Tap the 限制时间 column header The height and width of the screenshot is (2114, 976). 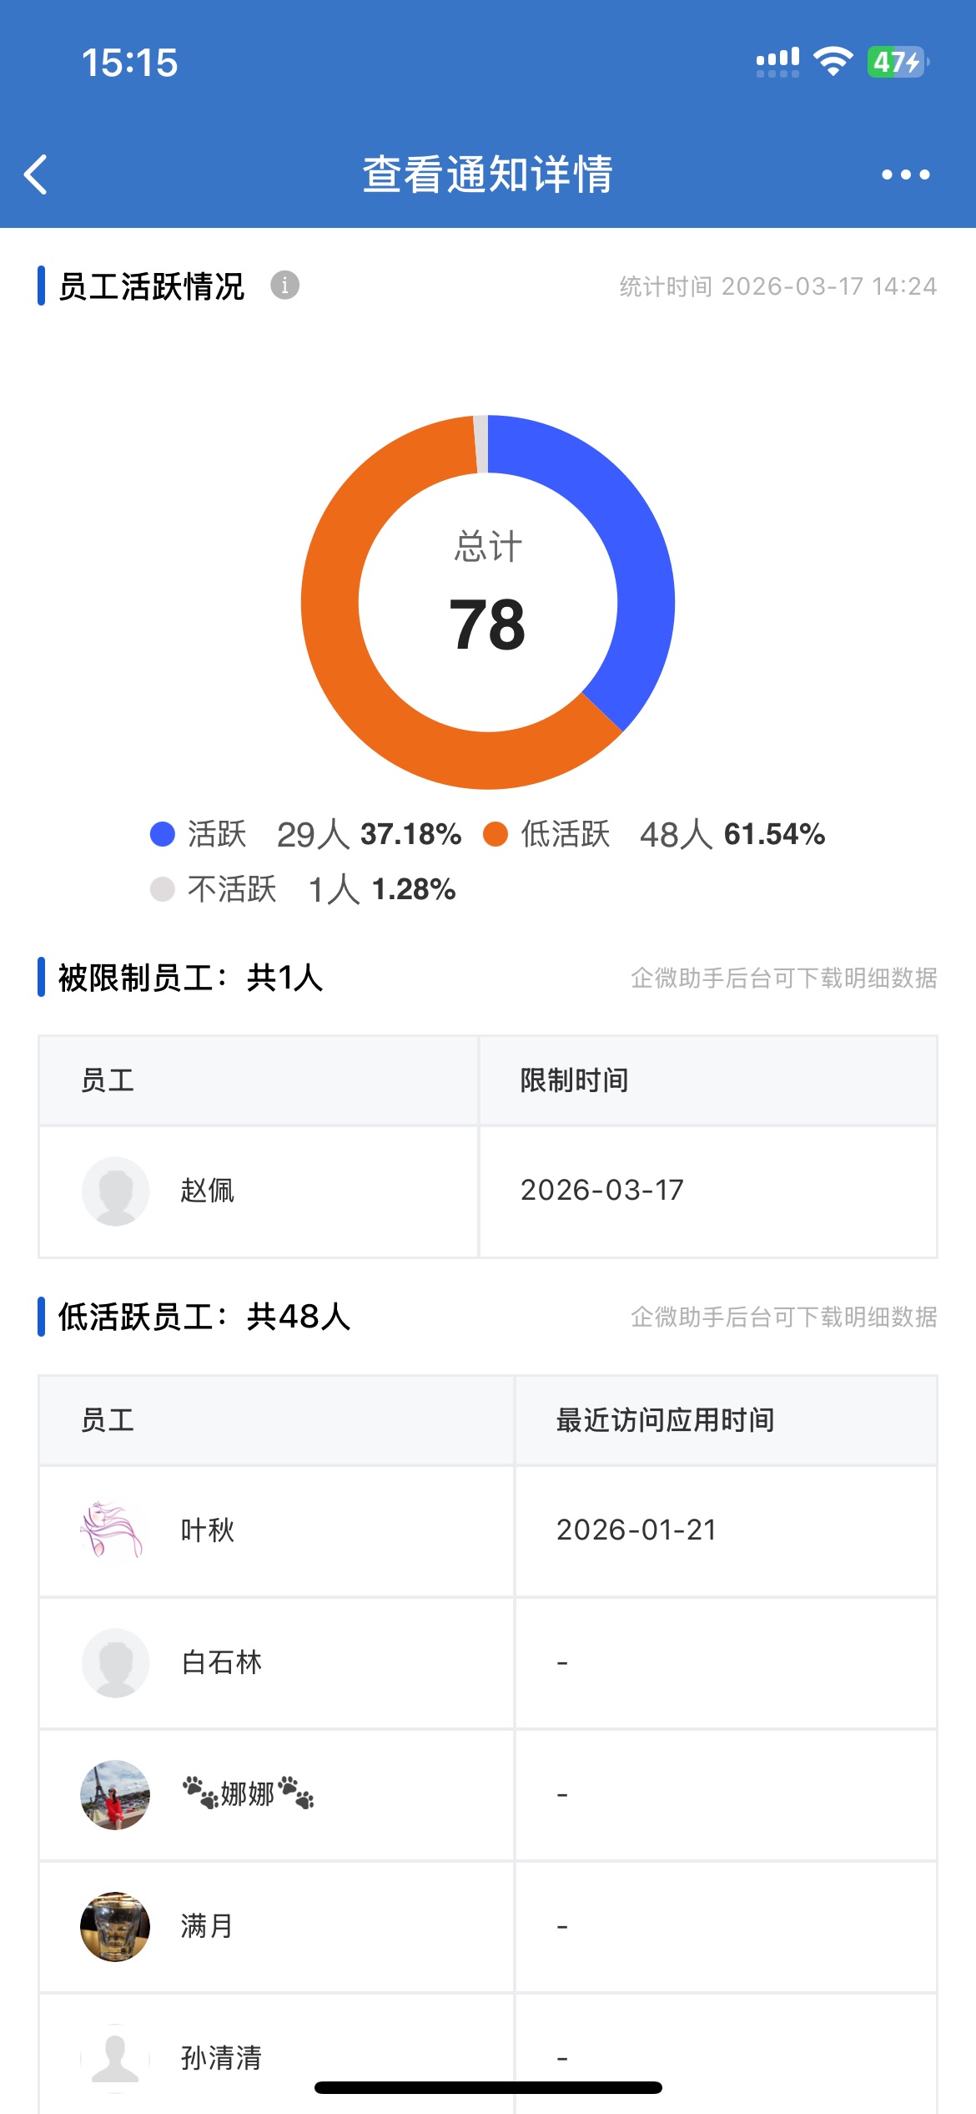point(574,1080)
